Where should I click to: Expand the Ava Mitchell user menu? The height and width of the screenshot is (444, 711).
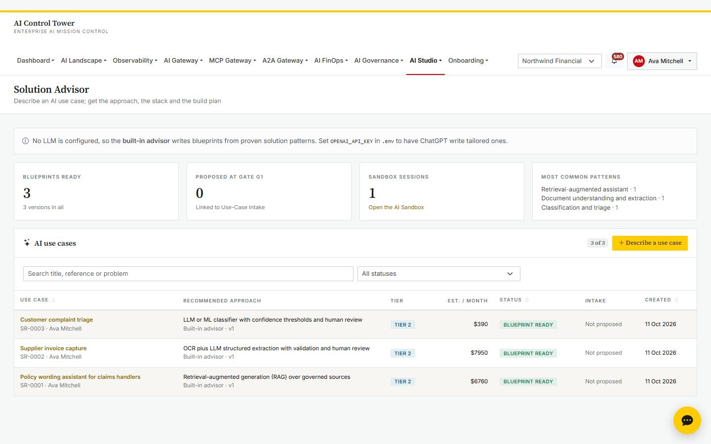[x=662, y=61]
